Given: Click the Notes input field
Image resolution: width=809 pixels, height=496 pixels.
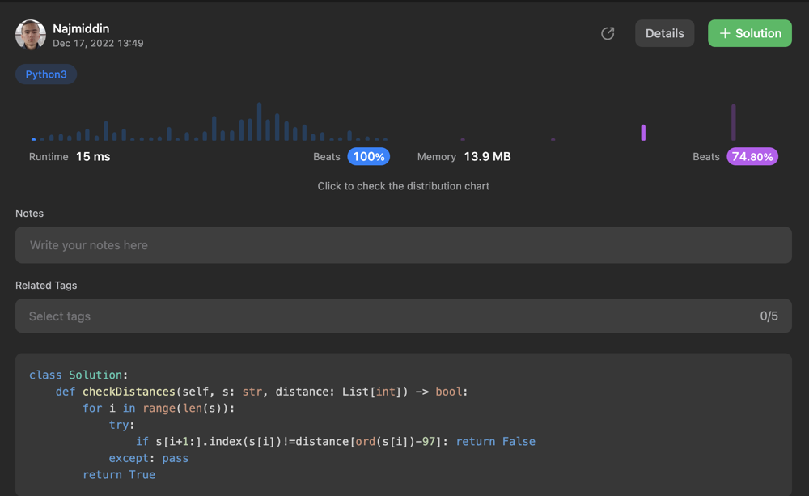Looking at the screenshot, I should (x=403, y=244).
